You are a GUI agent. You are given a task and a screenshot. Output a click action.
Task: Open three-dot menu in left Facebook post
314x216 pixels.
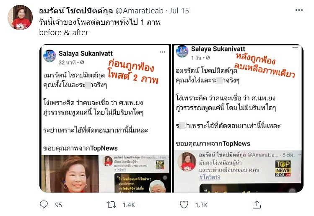point(162,52)
